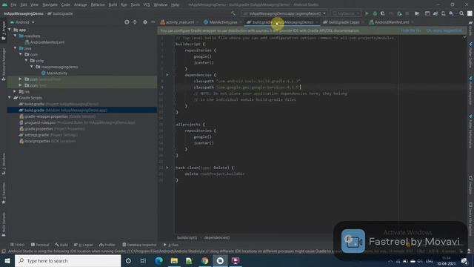Viewport: 474px width, 267px height.
Task: Click the Collapse All icon in project panel
Action: [x=135, y=22]
